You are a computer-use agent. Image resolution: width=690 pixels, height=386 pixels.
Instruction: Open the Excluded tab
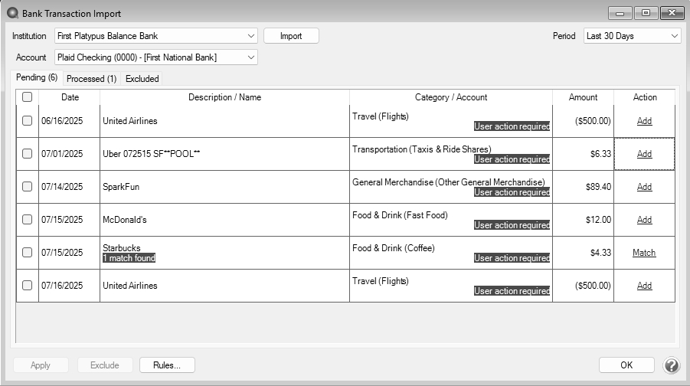coord(142,78)
